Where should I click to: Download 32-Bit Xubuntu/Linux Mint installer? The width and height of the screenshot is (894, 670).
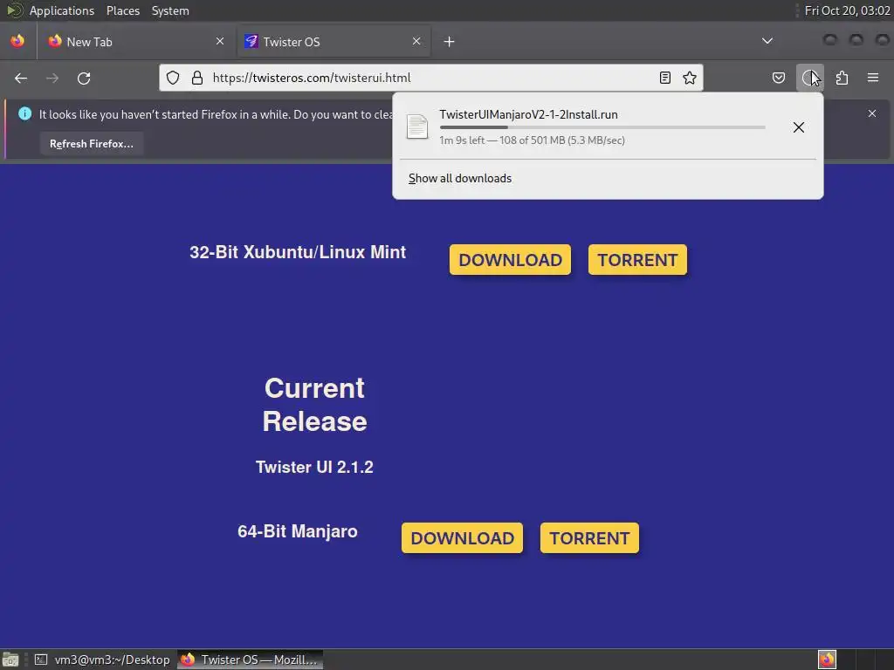[510, 260]
